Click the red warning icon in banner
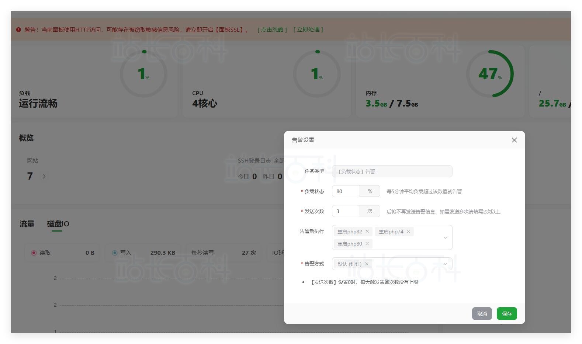 pos(18,29)
